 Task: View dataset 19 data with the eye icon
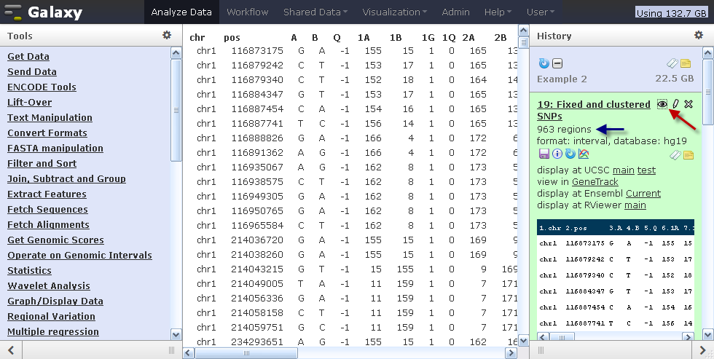(x=662, y=104)
